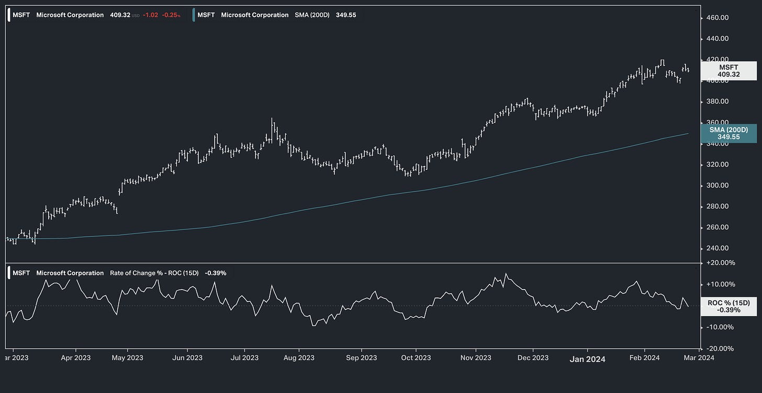Click the +10.00% ROC axis label
The height and width of the screenshot is (393, 762).
(x=721, y=284)
